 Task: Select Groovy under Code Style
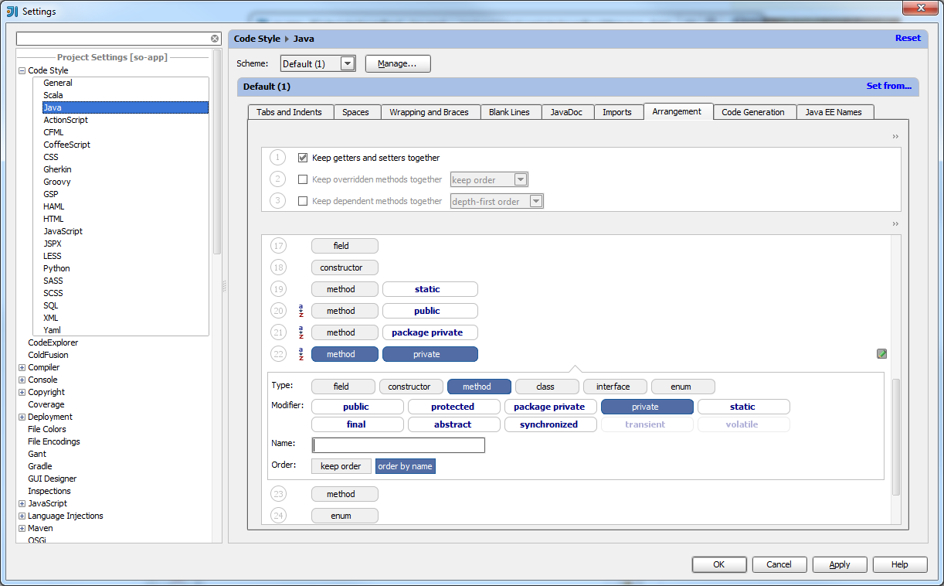tap(57, 182)
